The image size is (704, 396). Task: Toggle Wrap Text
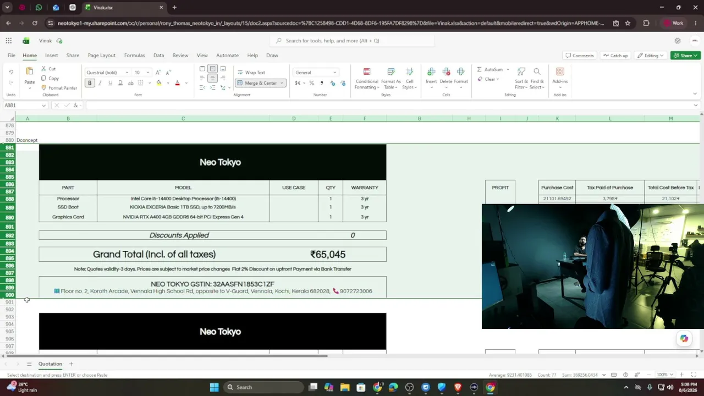point(251,73)
